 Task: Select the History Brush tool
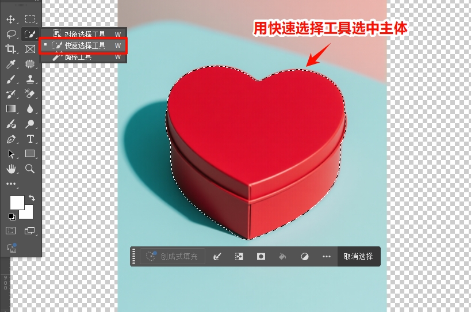pyautogui.click(x=11, y=94)
